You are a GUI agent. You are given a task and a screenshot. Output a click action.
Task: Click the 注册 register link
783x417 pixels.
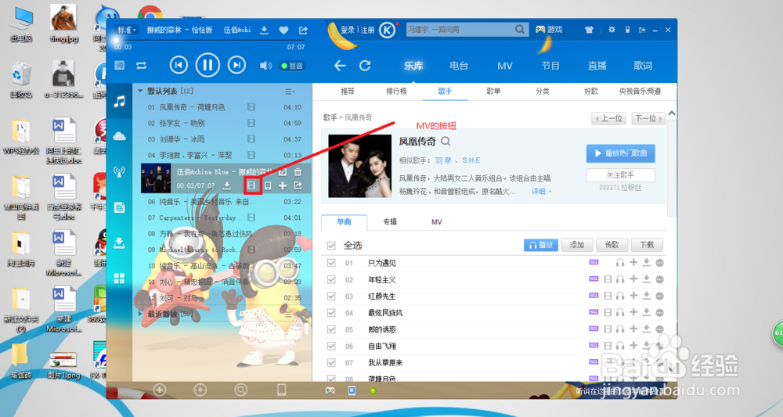[x=367, y=30]
